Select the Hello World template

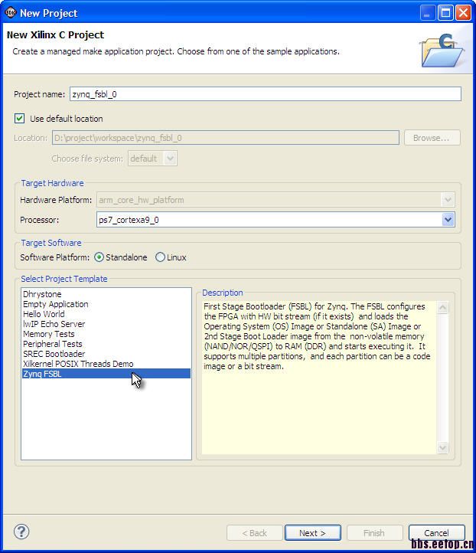tap(106, 314)
